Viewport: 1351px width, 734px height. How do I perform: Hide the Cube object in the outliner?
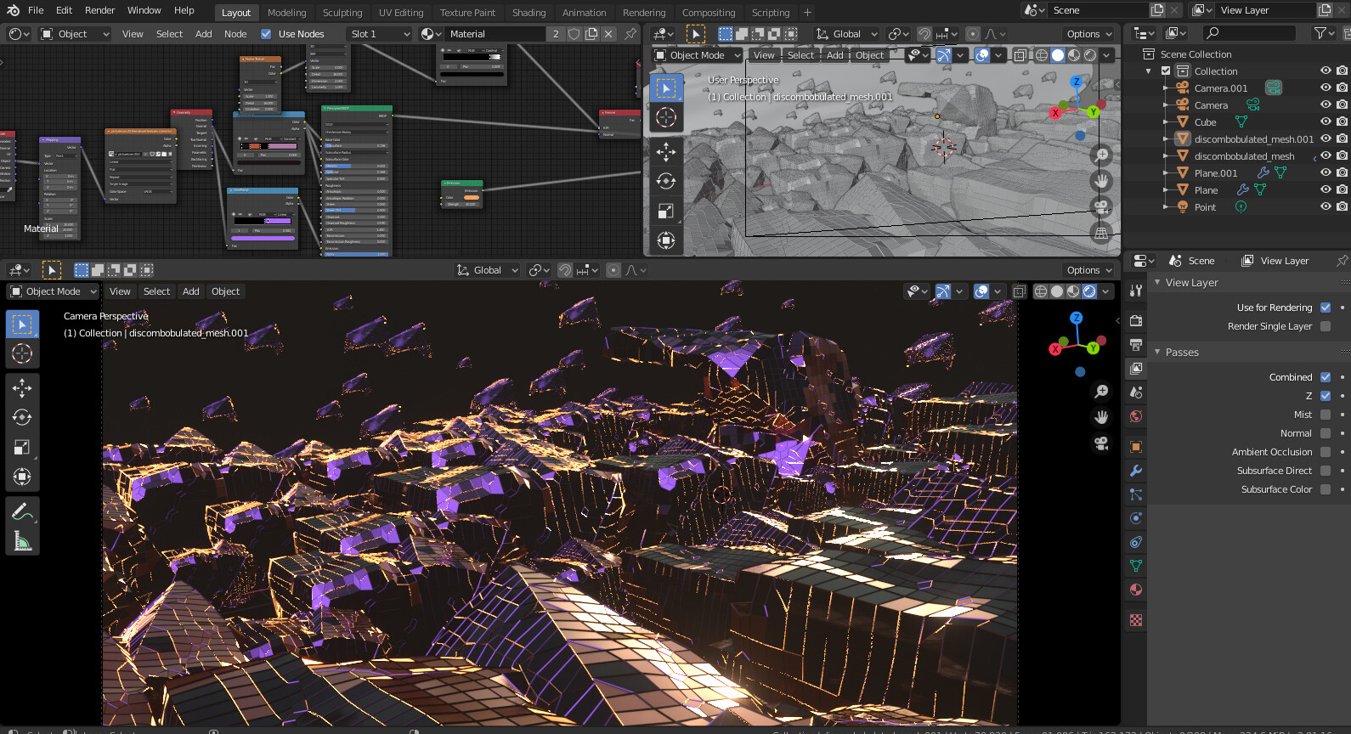[1325, 122]
